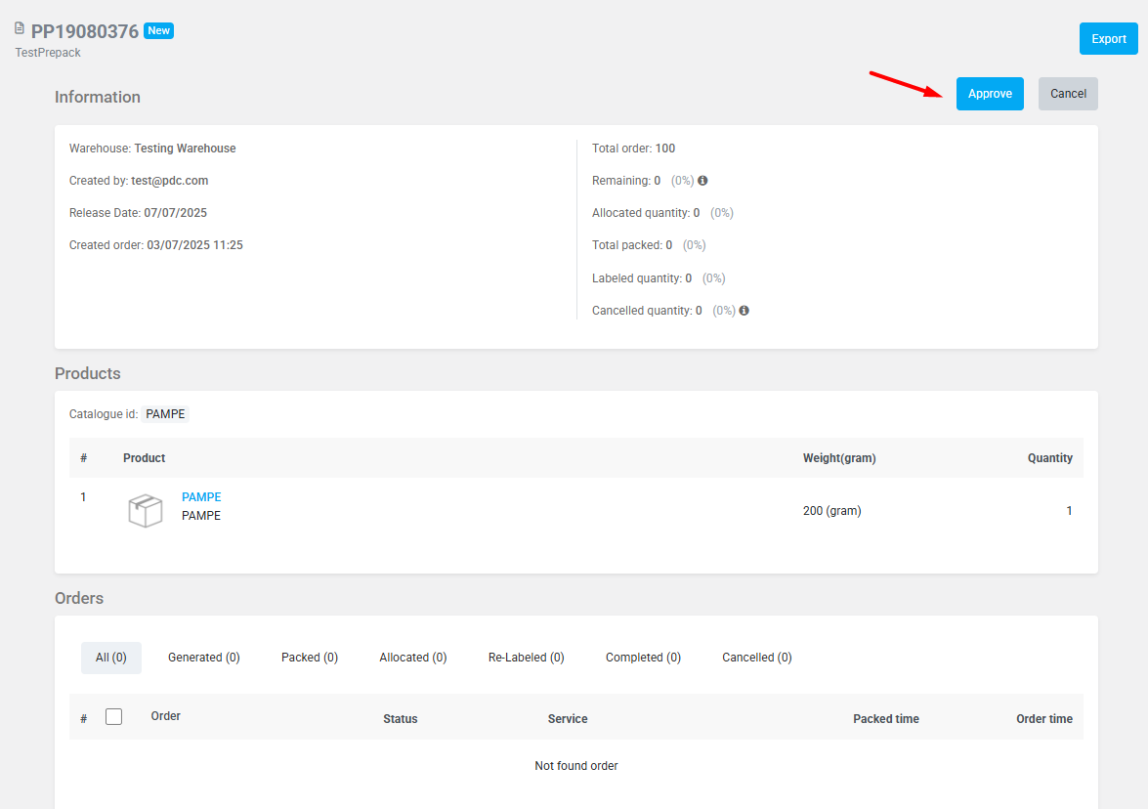Switch to the All (0) orders tab
This screenshot has width=1148, height=809.
(111, 658)
